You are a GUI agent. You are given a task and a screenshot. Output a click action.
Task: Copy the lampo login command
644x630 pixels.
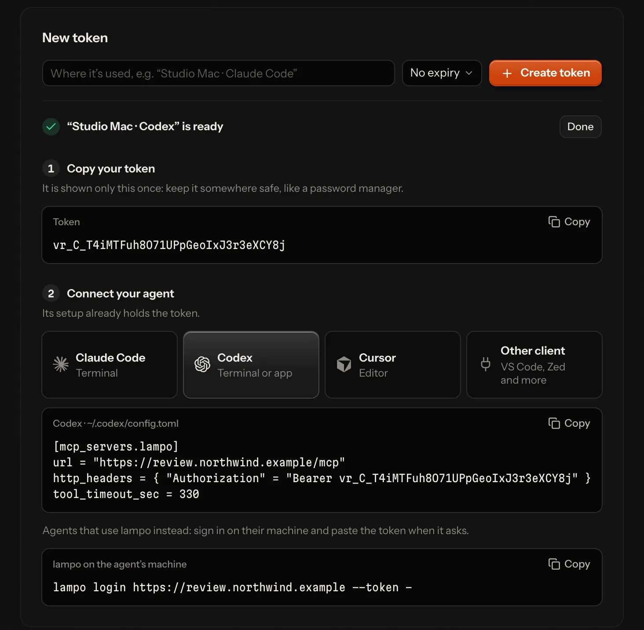569,564
